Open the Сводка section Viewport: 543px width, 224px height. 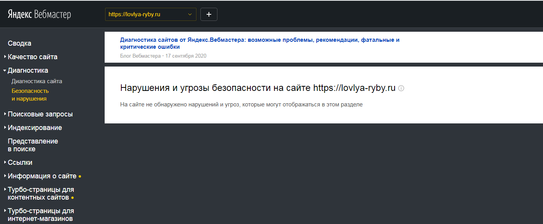pyautogui.click(x=19, y=43)
